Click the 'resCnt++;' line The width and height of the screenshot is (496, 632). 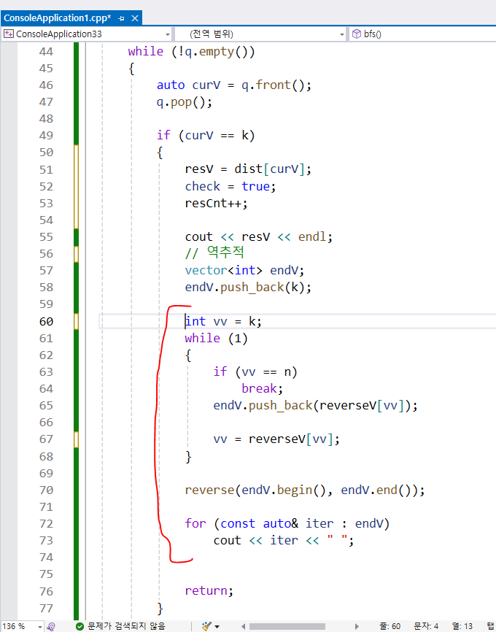(217, 203)
